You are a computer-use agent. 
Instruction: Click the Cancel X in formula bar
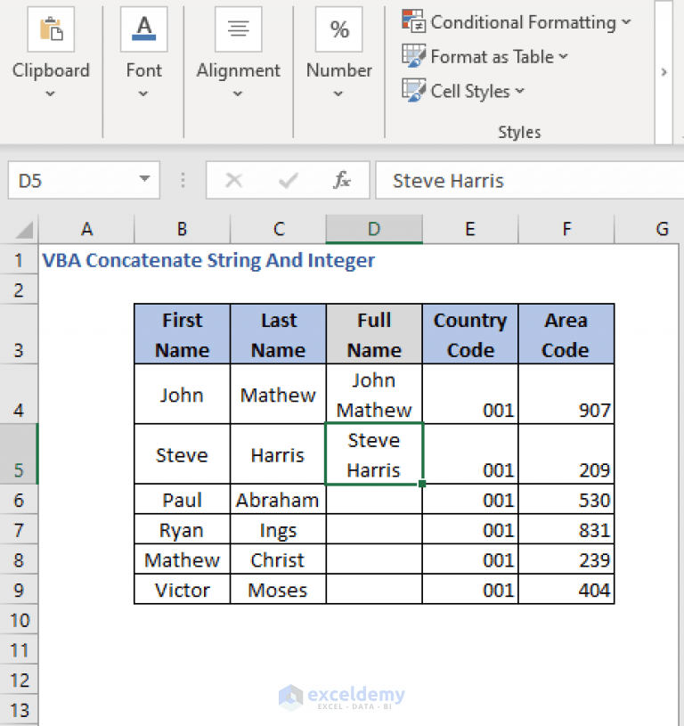click(233, 180)
